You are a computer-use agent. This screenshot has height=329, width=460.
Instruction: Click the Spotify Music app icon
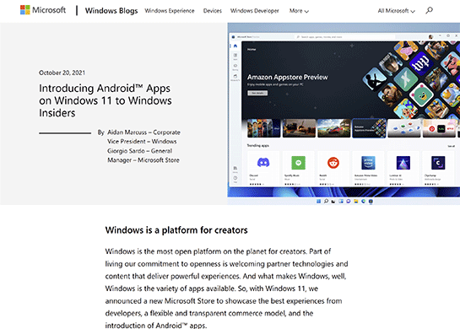pos(298,163)
